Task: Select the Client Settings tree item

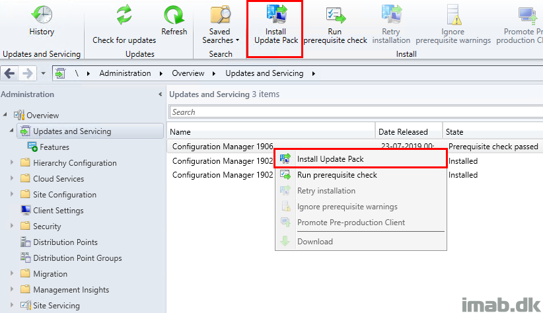Action: pos(58,210)
